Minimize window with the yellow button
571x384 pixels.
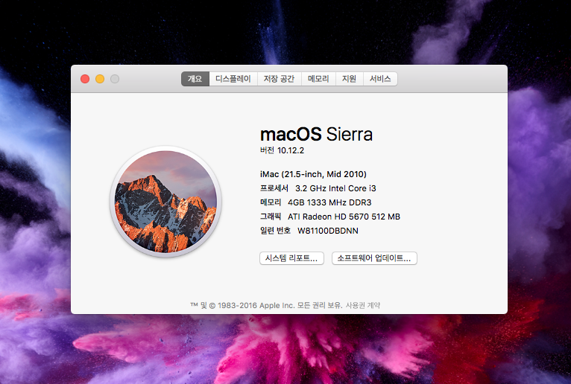[100, 79]
